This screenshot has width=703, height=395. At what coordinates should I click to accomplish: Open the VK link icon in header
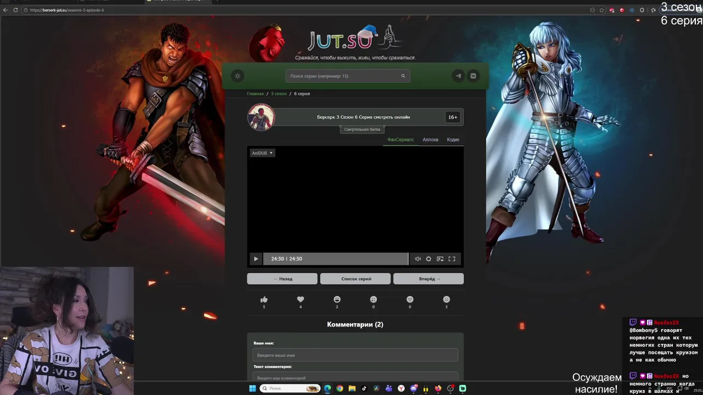(473, 76)
